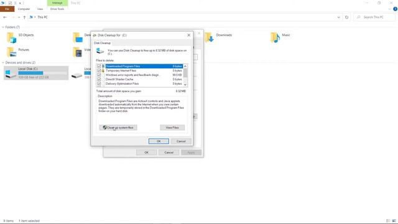Collapse the Folders (7) group
The image size is (398, 224).
point(3,27)
